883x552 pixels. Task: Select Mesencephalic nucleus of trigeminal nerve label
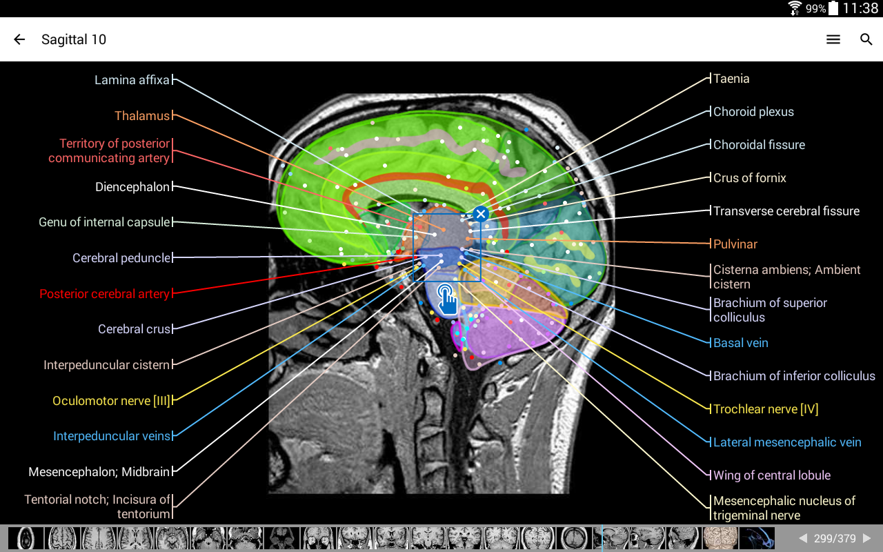[784, 508]
